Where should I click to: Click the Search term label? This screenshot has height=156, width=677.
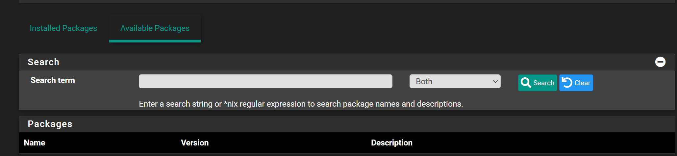point(53,80)
